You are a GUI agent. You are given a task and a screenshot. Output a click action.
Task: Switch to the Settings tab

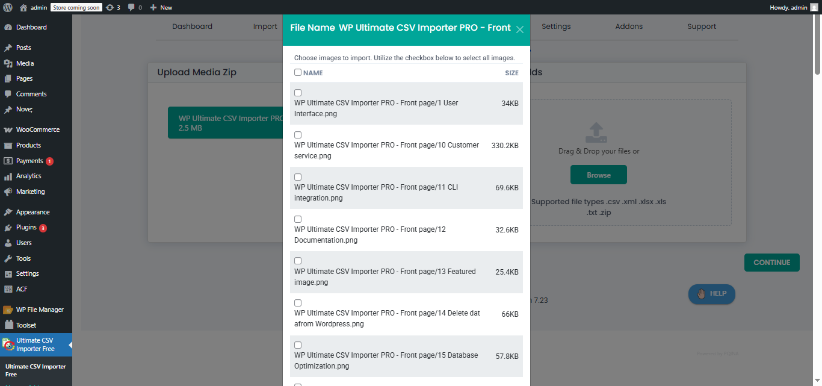556,26
